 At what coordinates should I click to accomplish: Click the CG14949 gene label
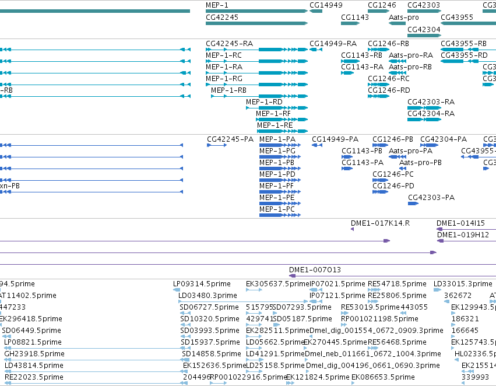[x=326, y=5]
